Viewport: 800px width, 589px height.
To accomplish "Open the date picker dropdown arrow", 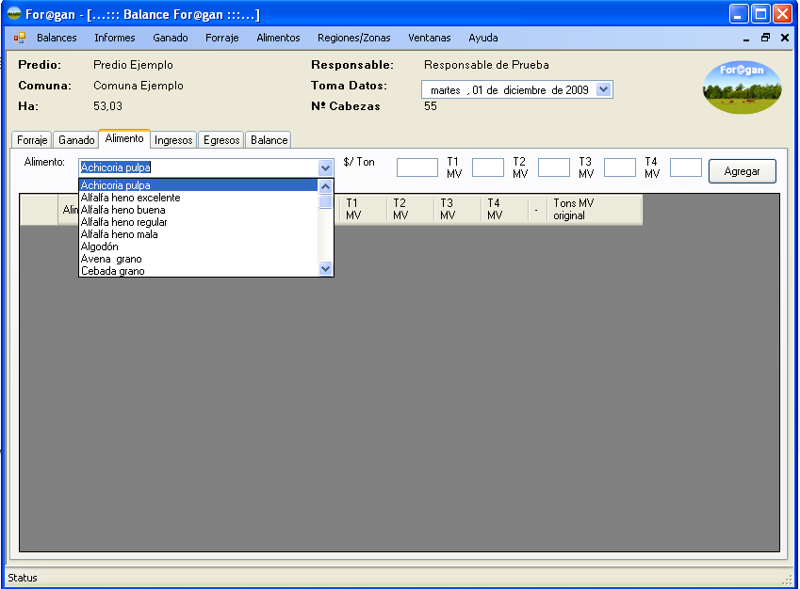I will pyautogui.click(x=604, y=89).
